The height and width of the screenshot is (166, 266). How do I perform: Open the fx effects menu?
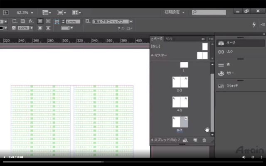31,21
